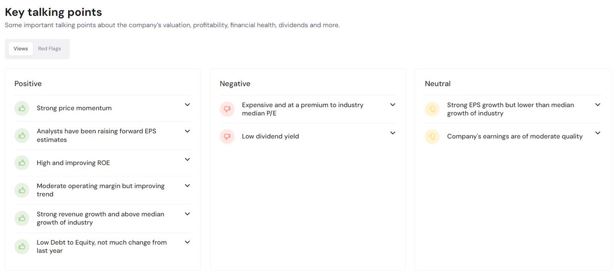
Task: Click neutral icon beside Strong EPS growth item
Action: coord(432,109)
